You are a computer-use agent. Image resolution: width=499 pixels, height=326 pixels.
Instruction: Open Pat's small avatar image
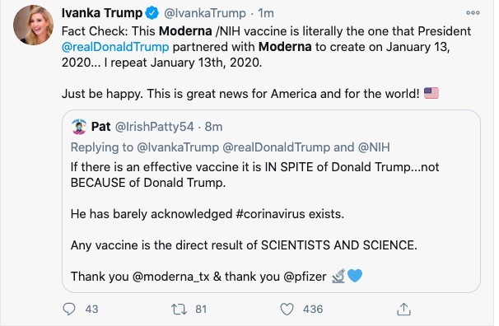79,127
